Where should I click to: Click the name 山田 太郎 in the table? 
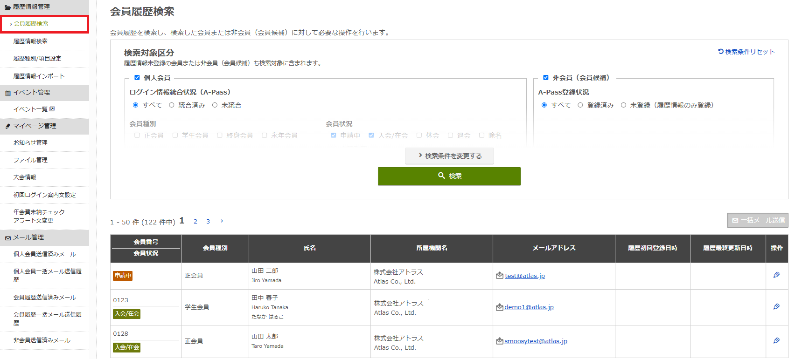[x=265, y=336]
